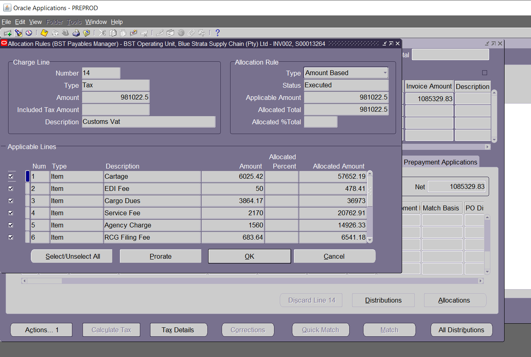Screen dimensions: 531x357
Task: Click the Allocated Amount 20762.91 cell
Action: click(333, 213)
